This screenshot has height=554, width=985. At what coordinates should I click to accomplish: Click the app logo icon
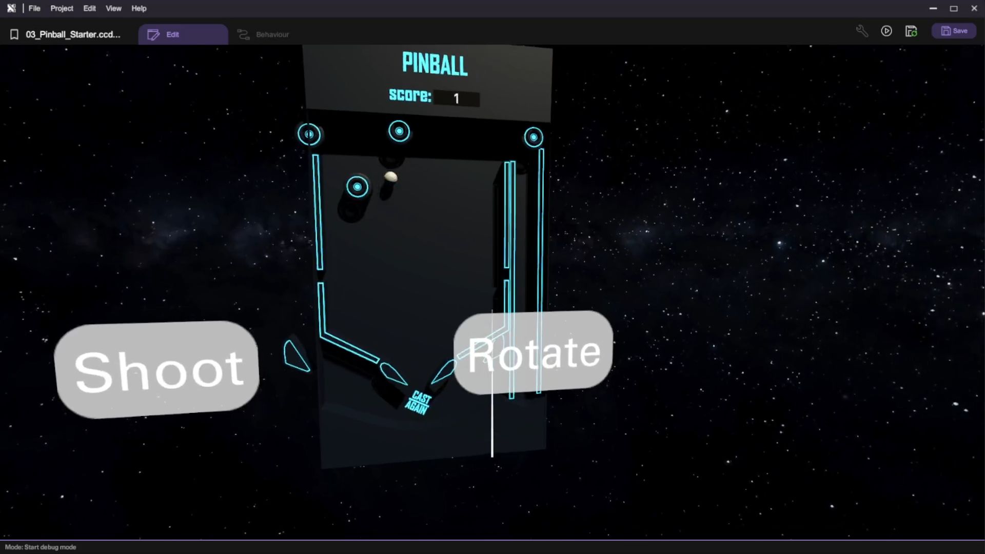(11, 8)
